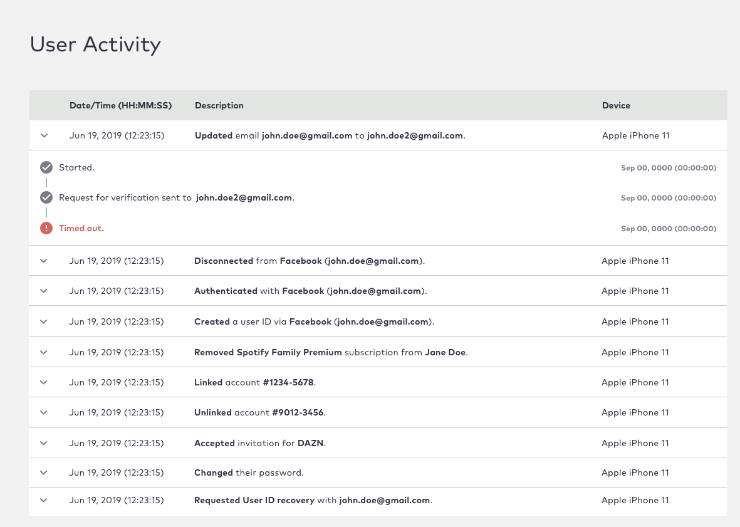Expand the Requested User ID recovery row chevron

tap(44, 500)
